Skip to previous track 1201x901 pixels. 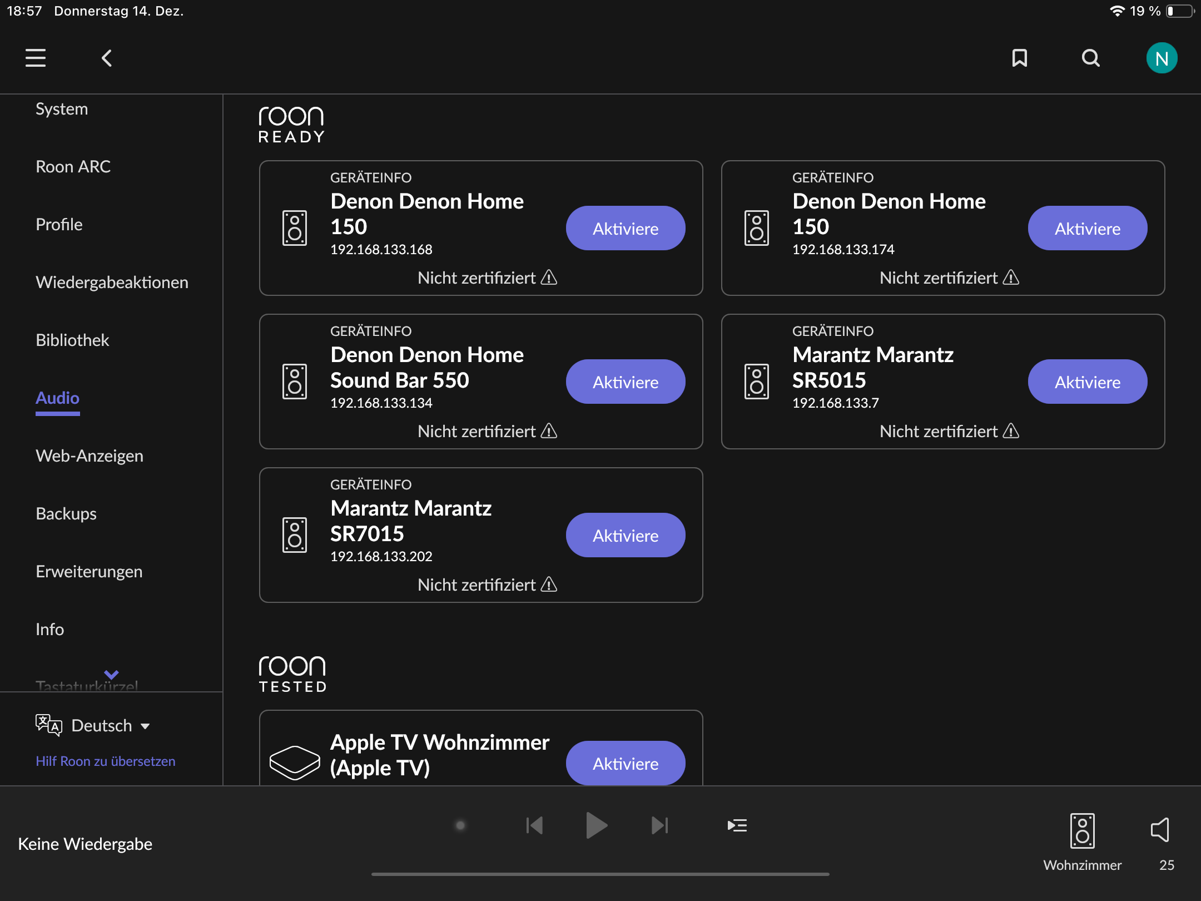coord(534,825)
